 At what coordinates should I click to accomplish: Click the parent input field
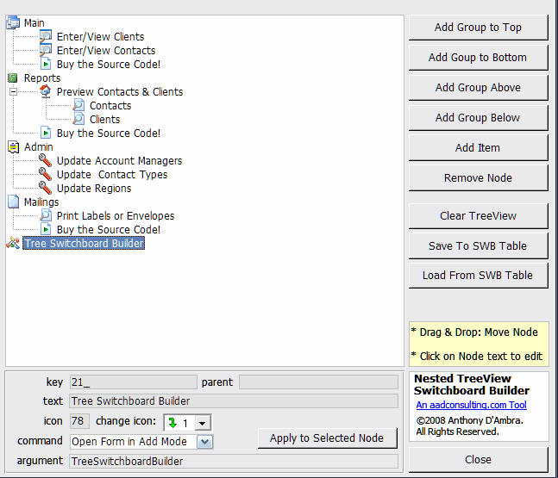click(x=318, y=382)
